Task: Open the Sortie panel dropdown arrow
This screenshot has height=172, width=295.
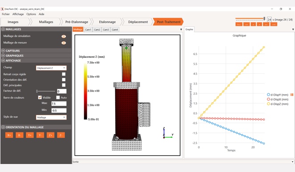Action: point(293,162)
